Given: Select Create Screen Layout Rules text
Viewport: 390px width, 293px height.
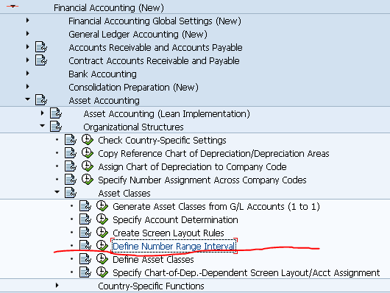Looking at the screenshot, I should [x=169, y=233].
